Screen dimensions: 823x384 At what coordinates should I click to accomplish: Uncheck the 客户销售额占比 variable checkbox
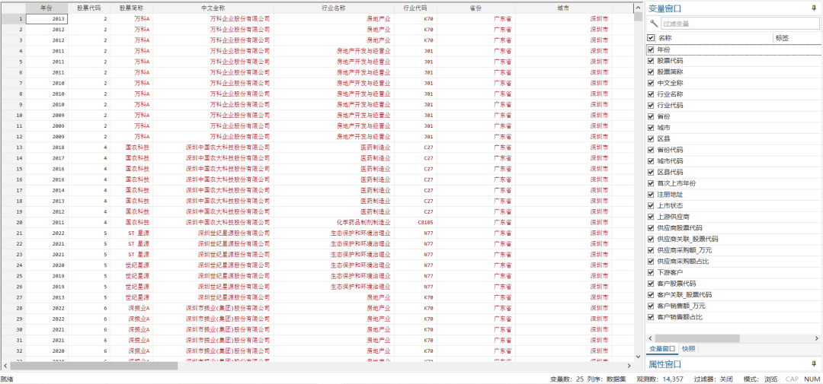pos(651,317)
